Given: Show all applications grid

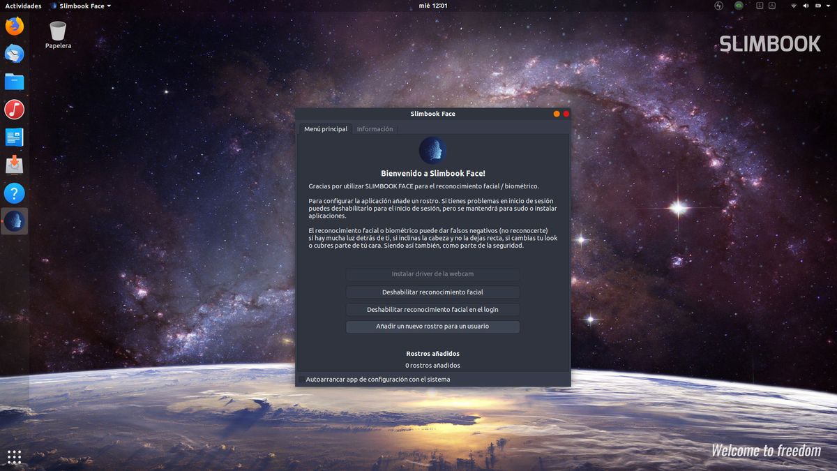Looking at the screenshot, I should pos(14,457).
